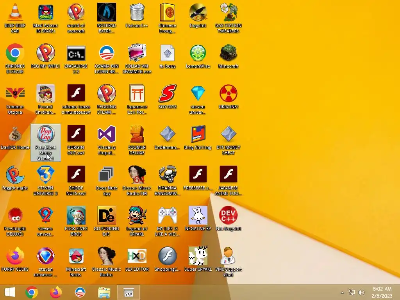This screenshot has width=400, height=300.
Task: Select the UKRAINE! radiation symbol icon
Action: [x=228, y=93]
